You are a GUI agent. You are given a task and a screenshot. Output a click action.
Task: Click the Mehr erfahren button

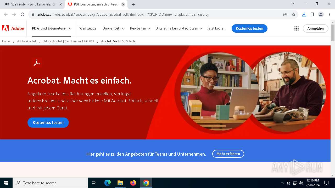coord(228,154)
